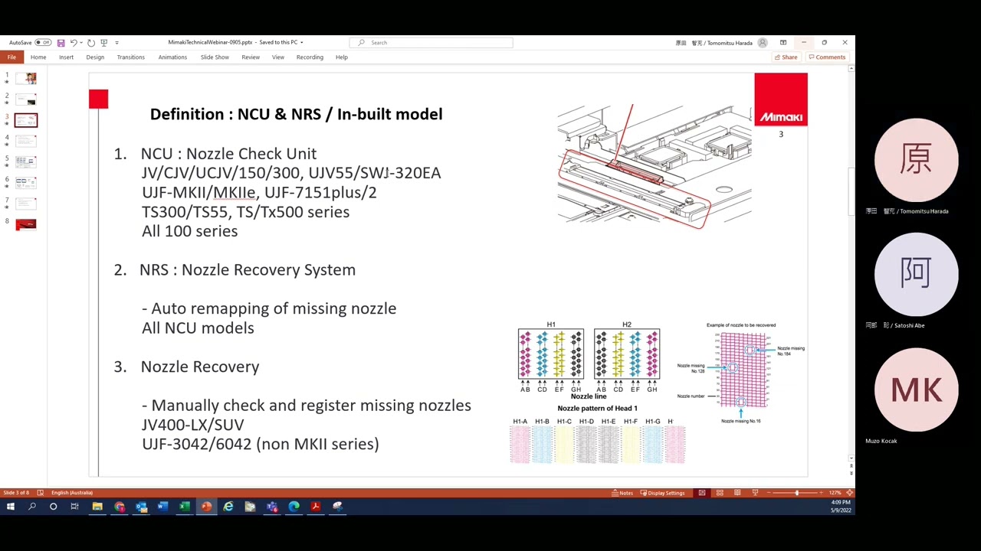Select slide 2 thumbnail
981x551 pixels.
point(26,99)
